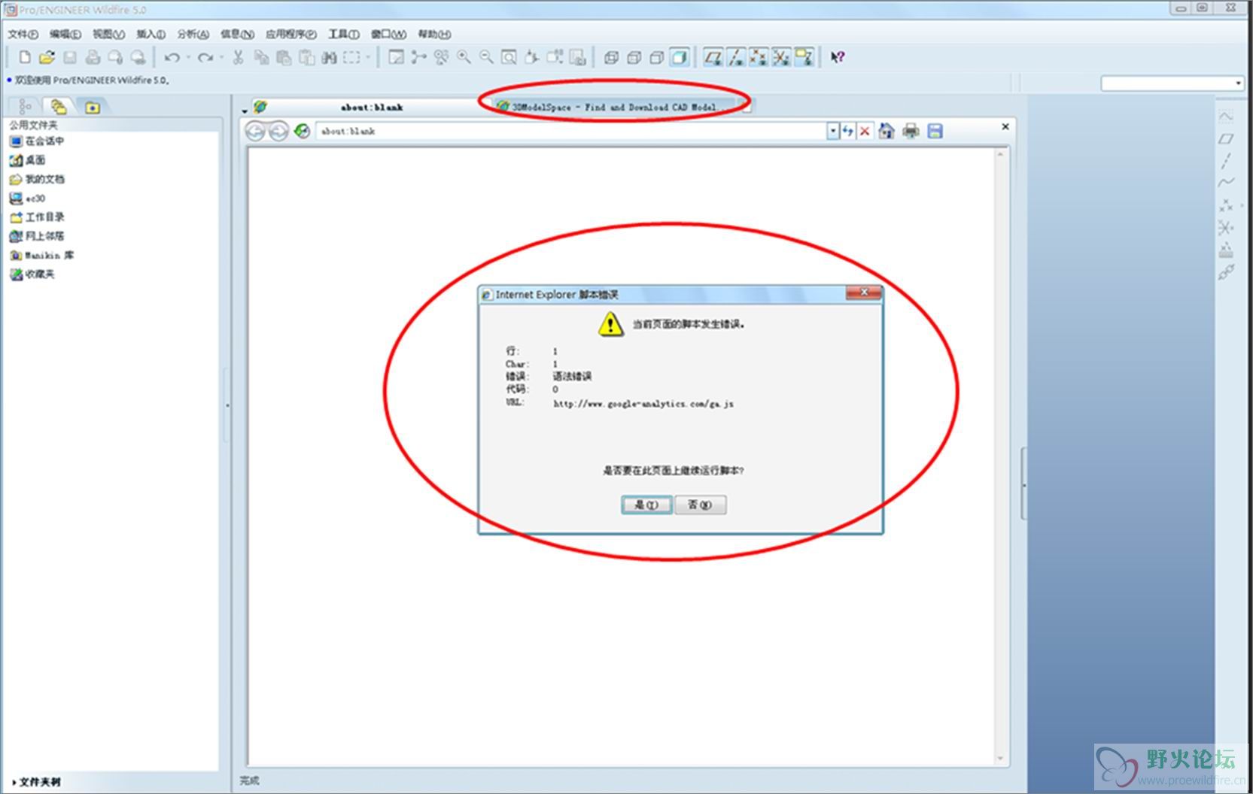This screenshot has height=794, width=1253.
Task: Open the 插入(I) menu
Action: coord(151,34)
